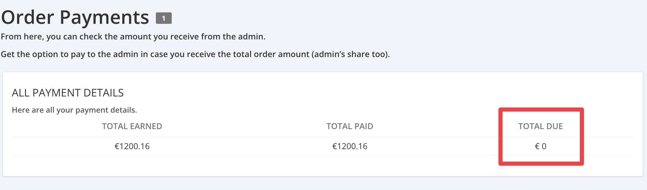
Task: Click the €1200.16 value under Total Paid
Action: (350, 146)
